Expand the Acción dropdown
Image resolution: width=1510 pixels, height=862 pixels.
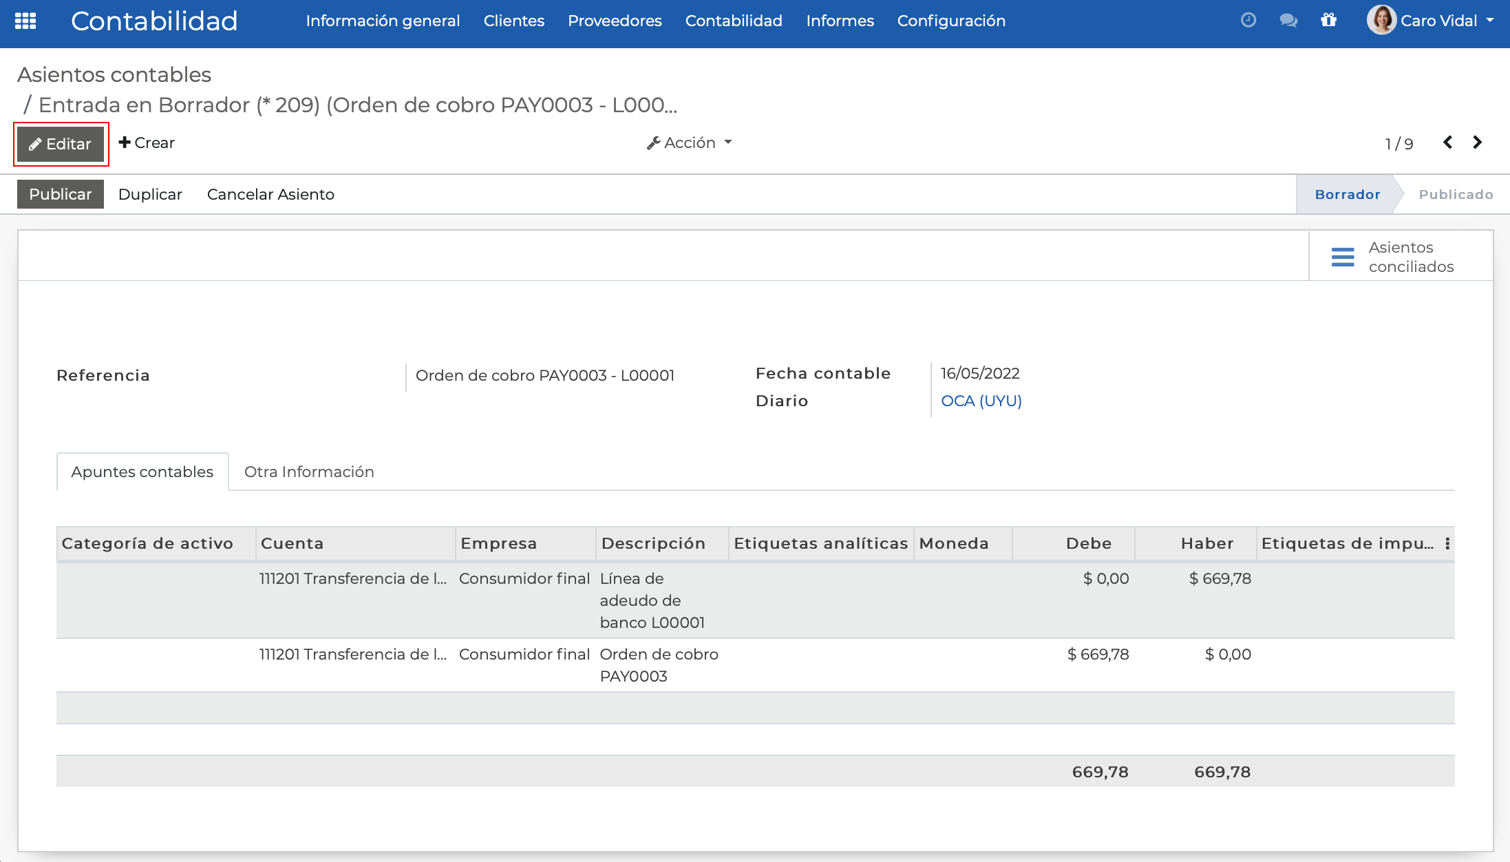click(689, 143)
